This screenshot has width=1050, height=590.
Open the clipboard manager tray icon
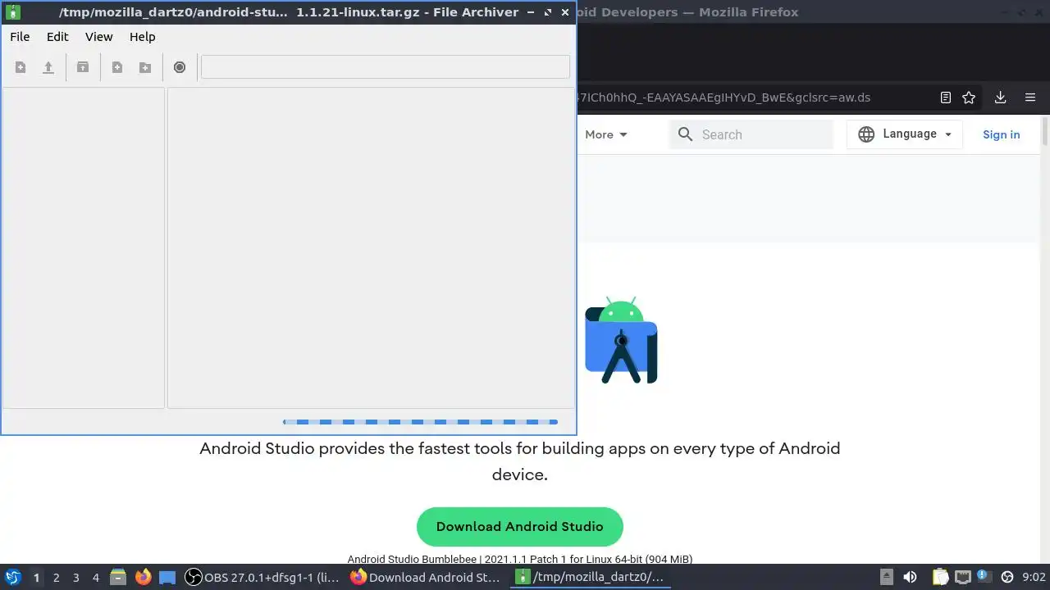pyautogui.click(x=940, y=577)
